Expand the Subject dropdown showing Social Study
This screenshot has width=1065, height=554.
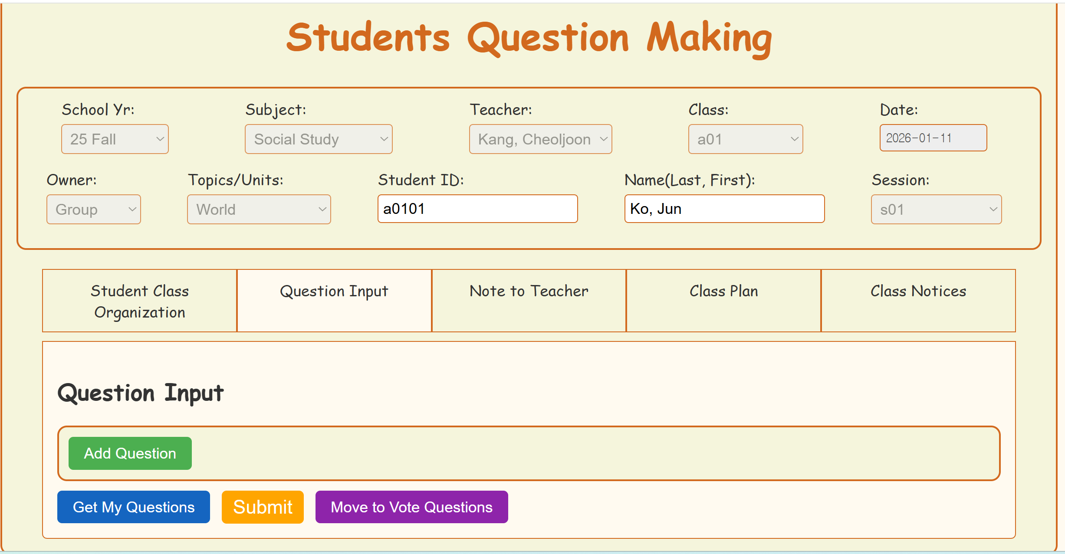click(318, 139)
